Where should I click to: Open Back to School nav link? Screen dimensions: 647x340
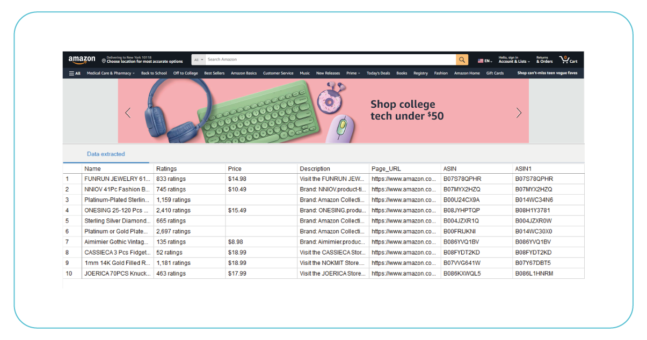click(154, 73)
